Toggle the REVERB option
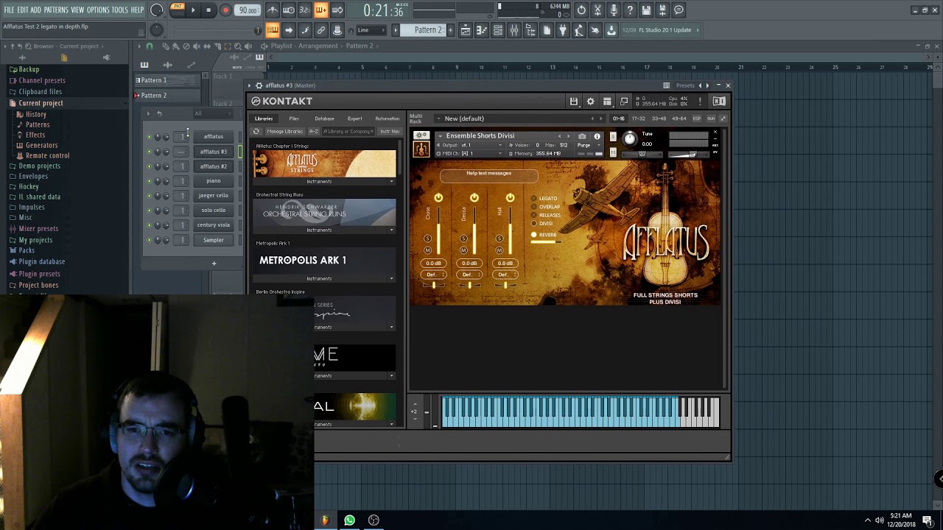The image size is (943, 530). (x=534, y=235)
